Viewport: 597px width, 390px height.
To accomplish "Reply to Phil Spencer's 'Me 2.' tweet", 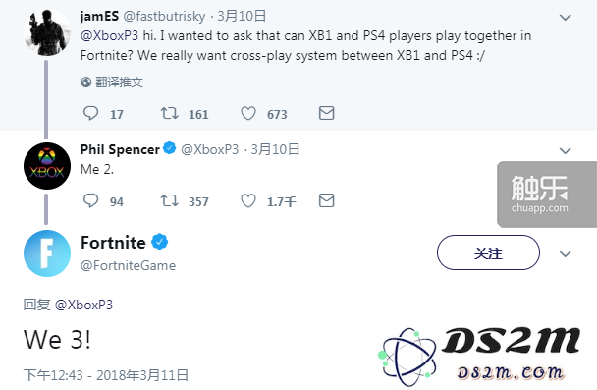I will 90,200.
